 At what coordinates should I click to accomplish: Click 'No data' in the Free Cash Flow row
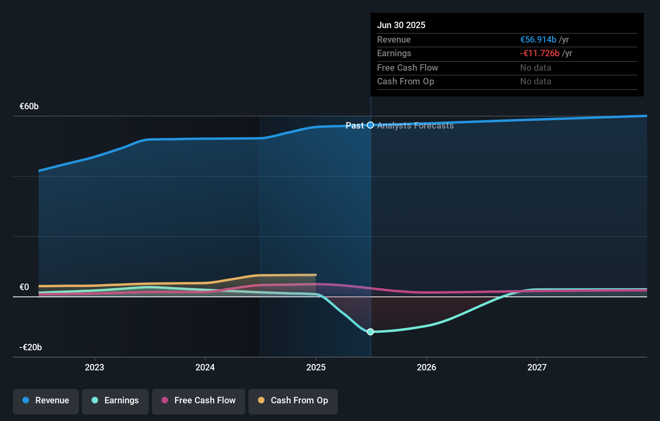coord(536,68)
